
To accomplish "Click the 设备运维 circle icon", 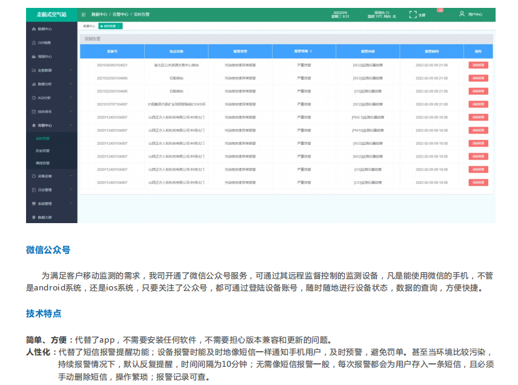I will coord(34,176).
